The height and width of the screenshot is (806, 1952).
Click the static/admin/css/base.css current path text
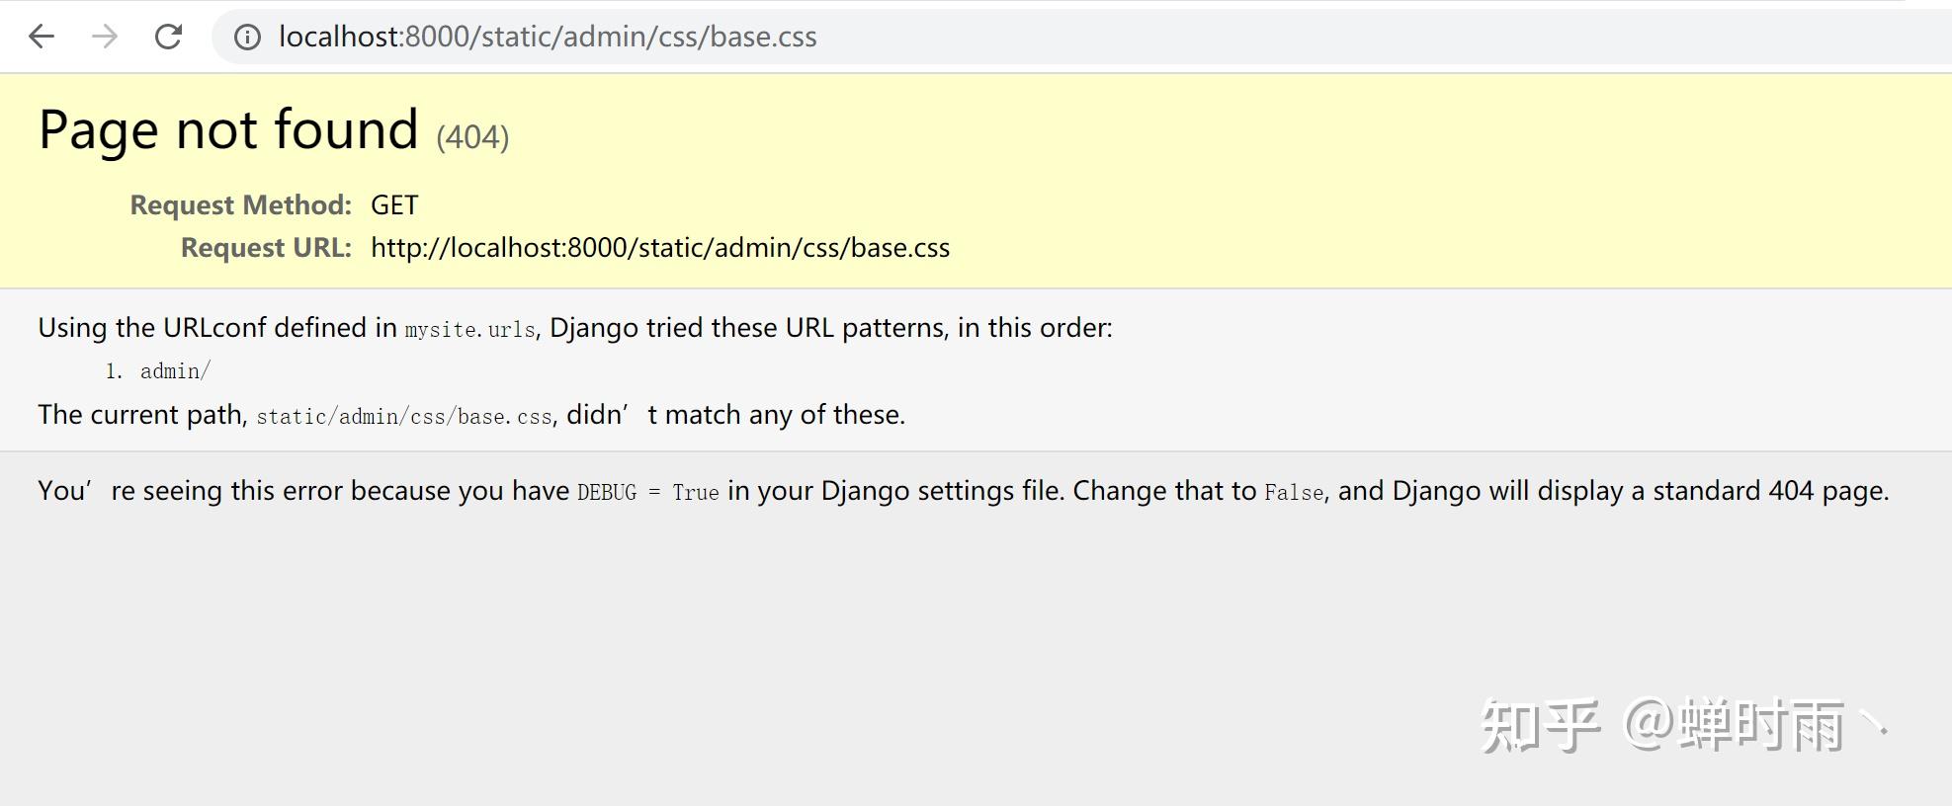[404, 416]
